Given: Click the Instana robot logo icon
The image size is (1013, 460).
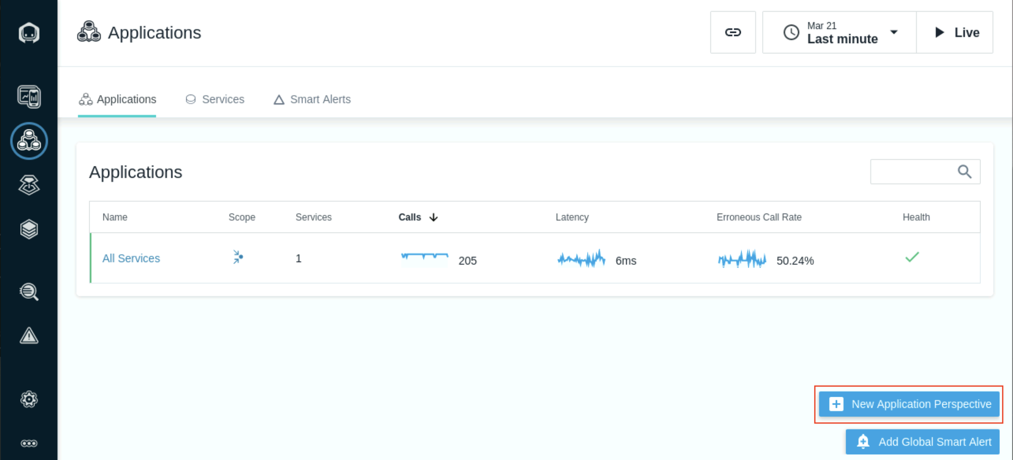Looking at the screenshot, I should 29,32.
